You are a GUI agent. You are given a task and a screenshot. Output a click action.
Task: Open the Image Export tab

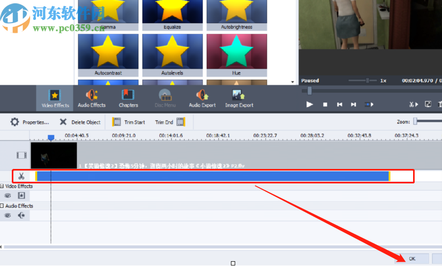(239, 98)
